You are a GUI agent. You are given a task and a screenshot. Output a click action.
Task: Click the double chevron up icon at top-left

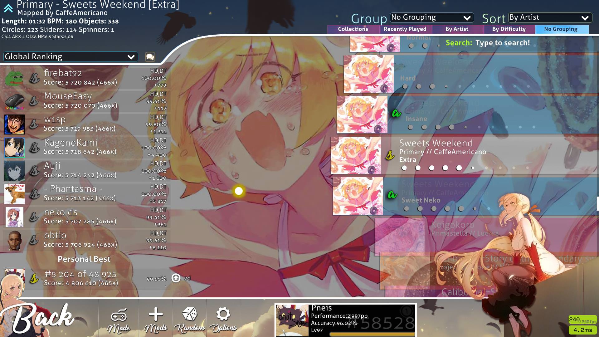click(8, 8)
